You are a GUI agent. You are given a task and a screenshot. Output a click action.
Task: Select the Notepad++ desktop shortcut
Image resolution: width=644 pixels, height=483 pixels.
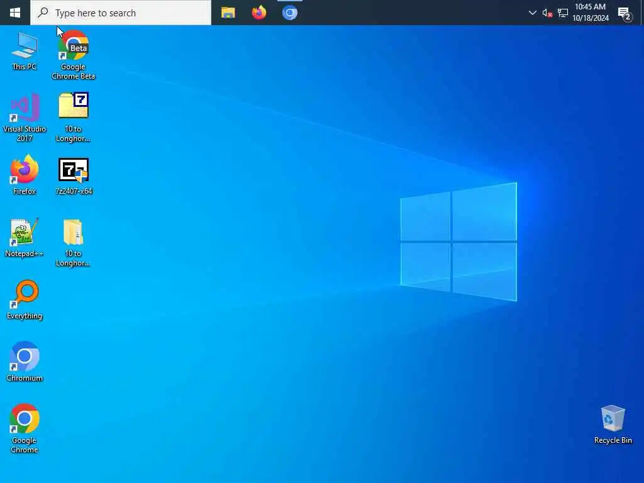point(25,237)
